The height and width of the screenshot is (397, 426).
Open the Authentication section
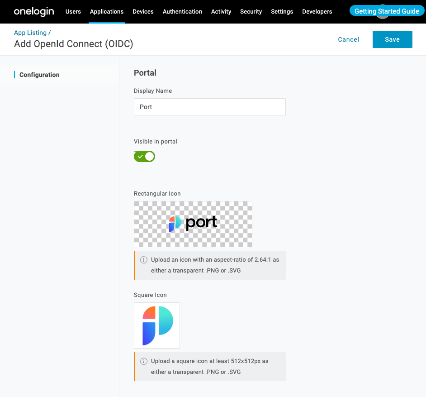point(182,11)
